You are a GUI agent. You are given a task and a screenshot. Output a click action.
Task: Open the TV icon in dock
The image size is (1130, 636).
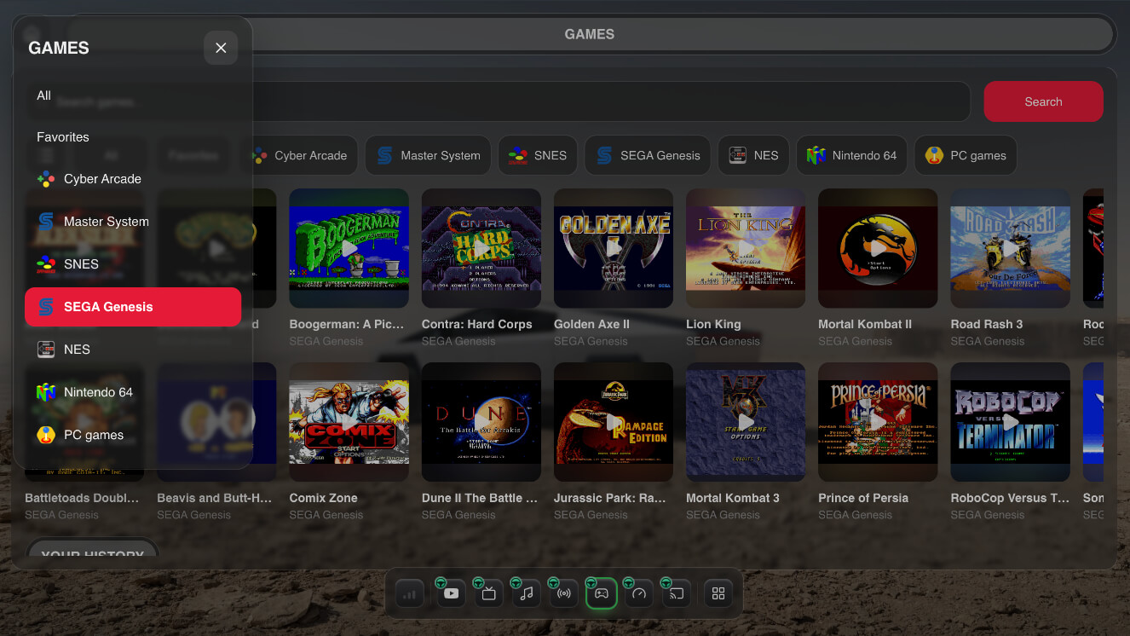489,593
